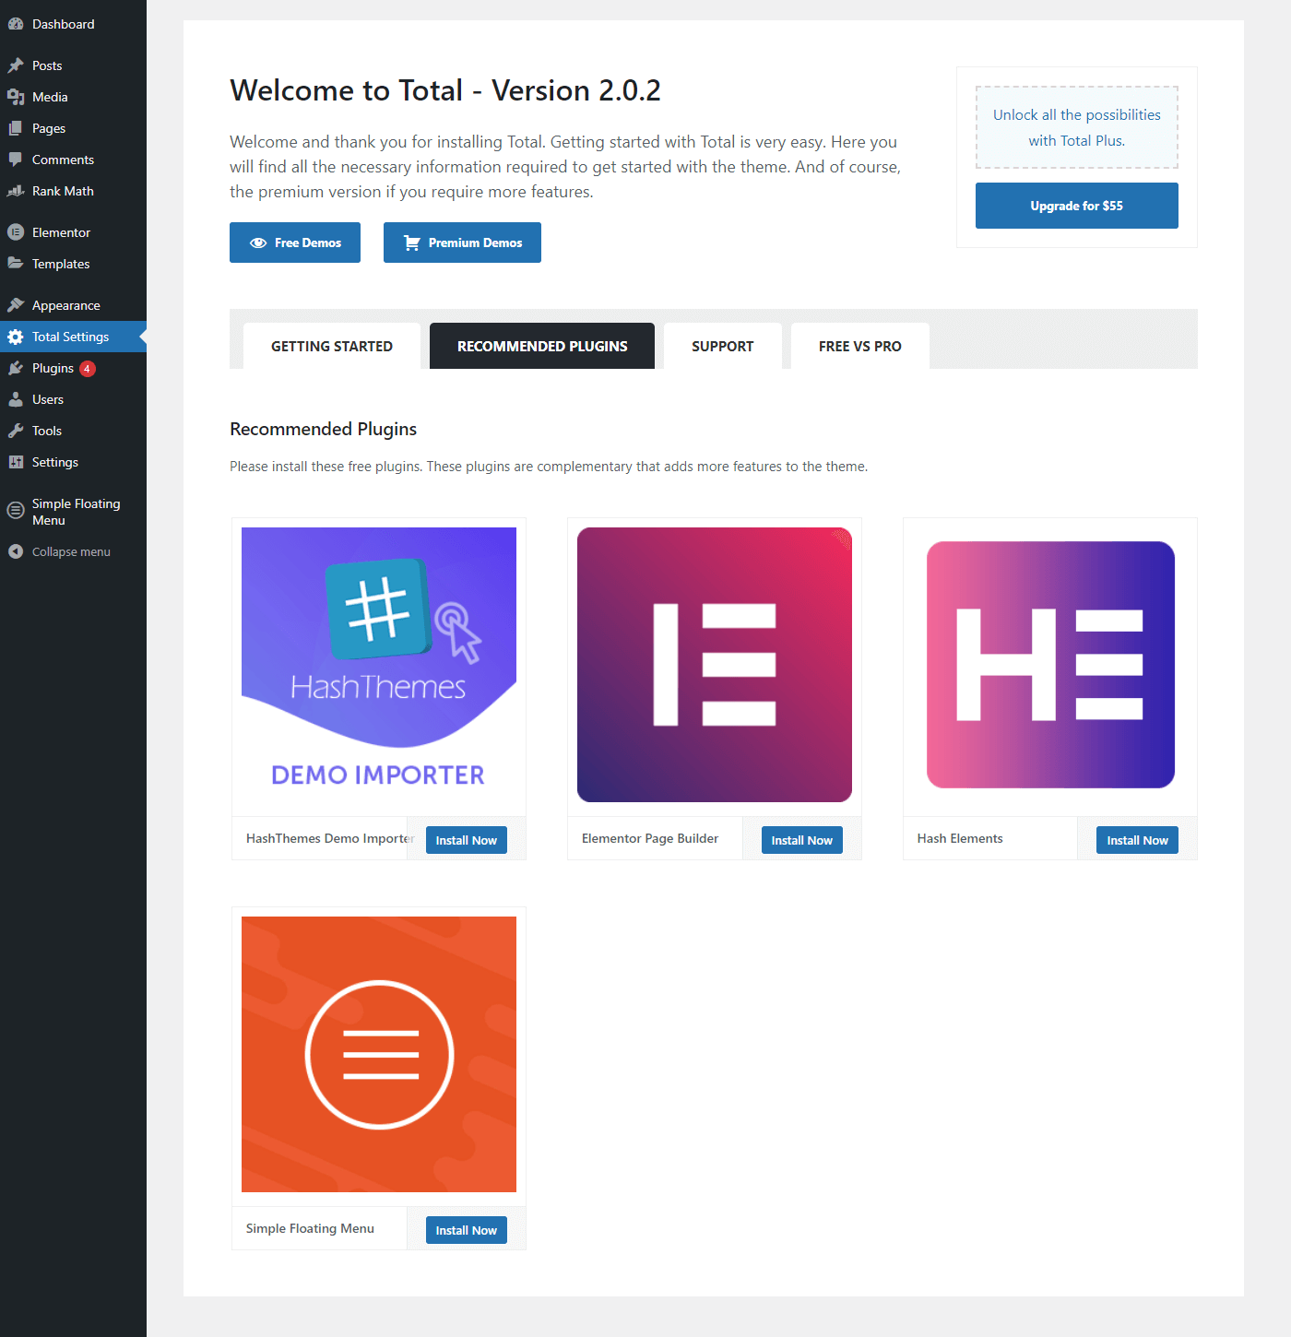
Task: Click the orange Simple Floating Menu thumbnail
Action: click(379, 1054)
